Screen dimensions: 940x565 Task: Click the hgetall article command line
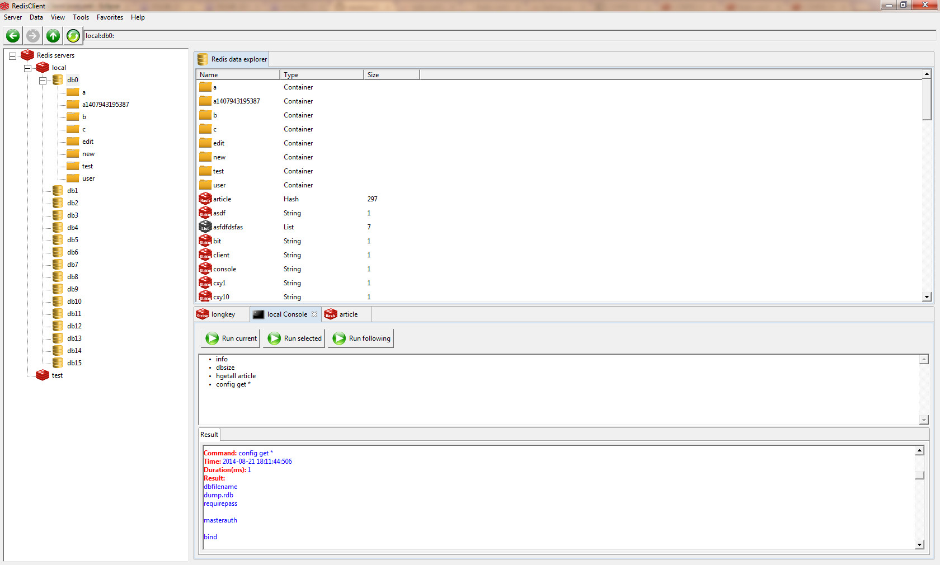[x=236, y=376]
